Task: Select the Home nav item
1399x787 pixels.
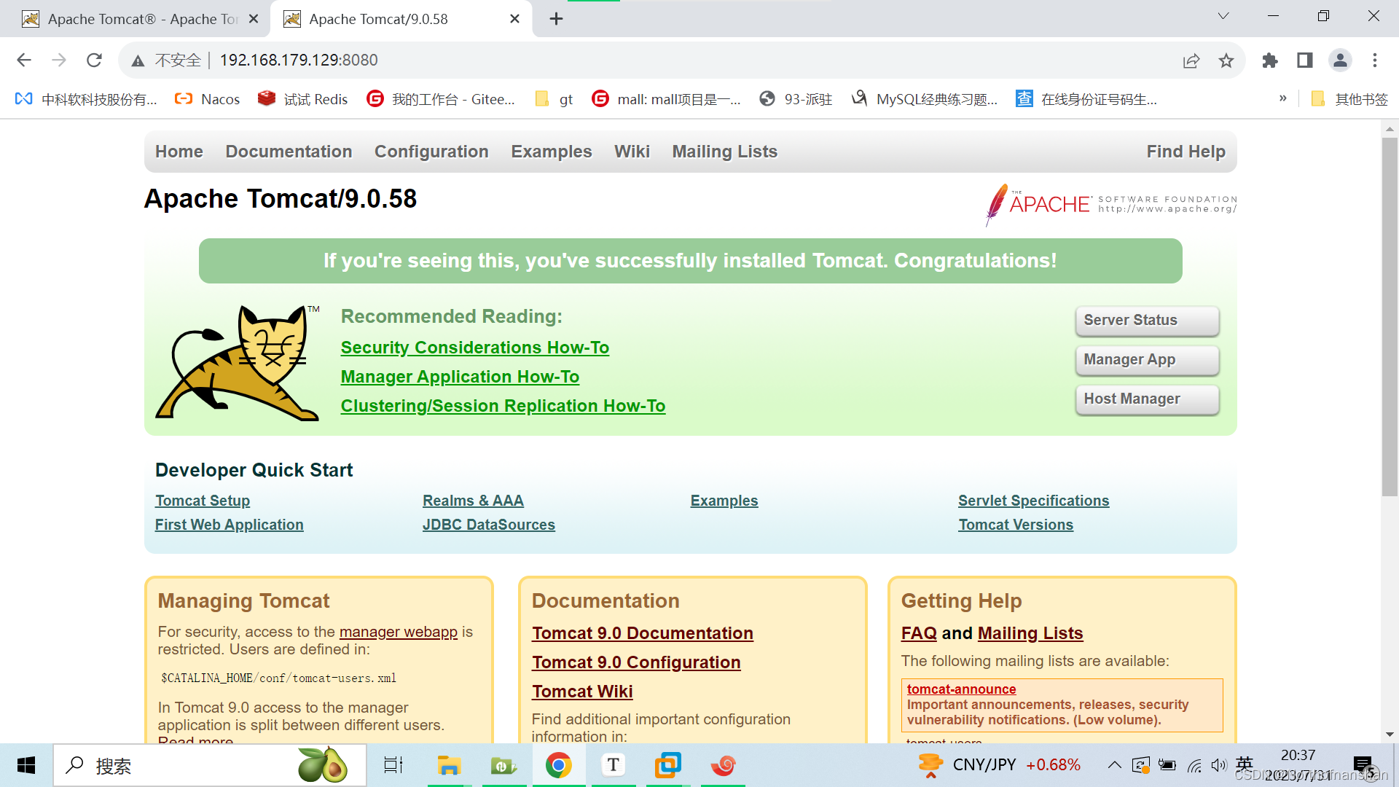Action: (179, 152)
